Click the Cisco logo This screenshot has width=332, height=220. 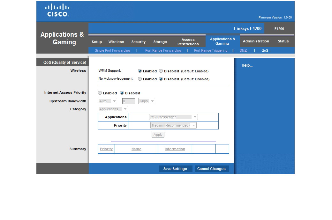click(x=57, y=10)
